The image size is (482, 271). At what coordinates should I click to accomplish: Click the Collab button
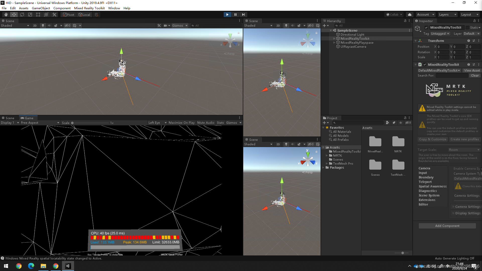pyautogui.click(x=394, y=15)
